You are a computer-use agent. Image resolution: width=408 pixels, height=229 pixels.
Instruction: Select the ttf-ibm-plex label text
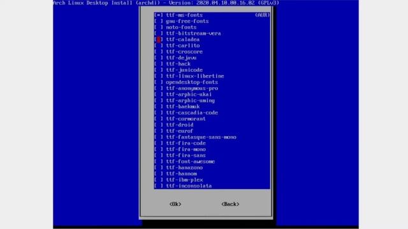184,180
